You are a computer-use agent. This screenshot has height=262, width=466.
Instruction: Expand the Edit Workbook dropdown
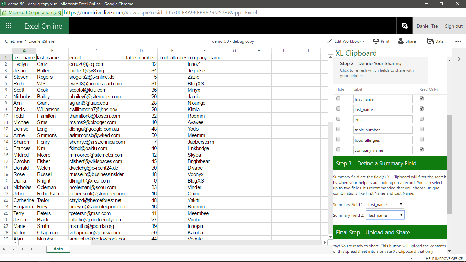(363, 41)
